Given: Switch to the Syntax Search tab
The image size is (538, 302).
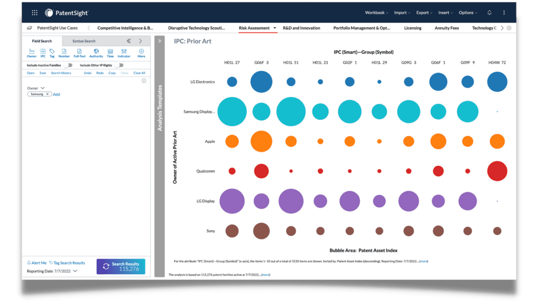Looking at the screenshot, I should (x=84, y=40).
